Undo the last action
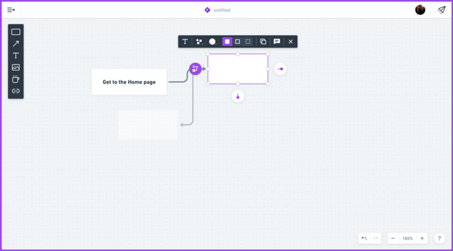Screen dimensions: 453x251 click(x=364, y=239)
